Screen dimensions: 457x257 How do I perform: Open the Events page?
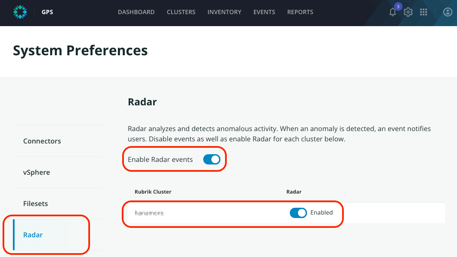(264, 12)
